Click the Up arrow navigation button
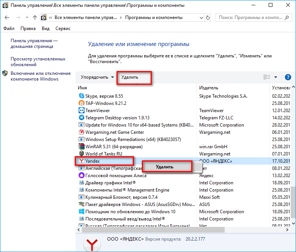Image resolution: width=296 pixels, height=252 pixels. 35,17
